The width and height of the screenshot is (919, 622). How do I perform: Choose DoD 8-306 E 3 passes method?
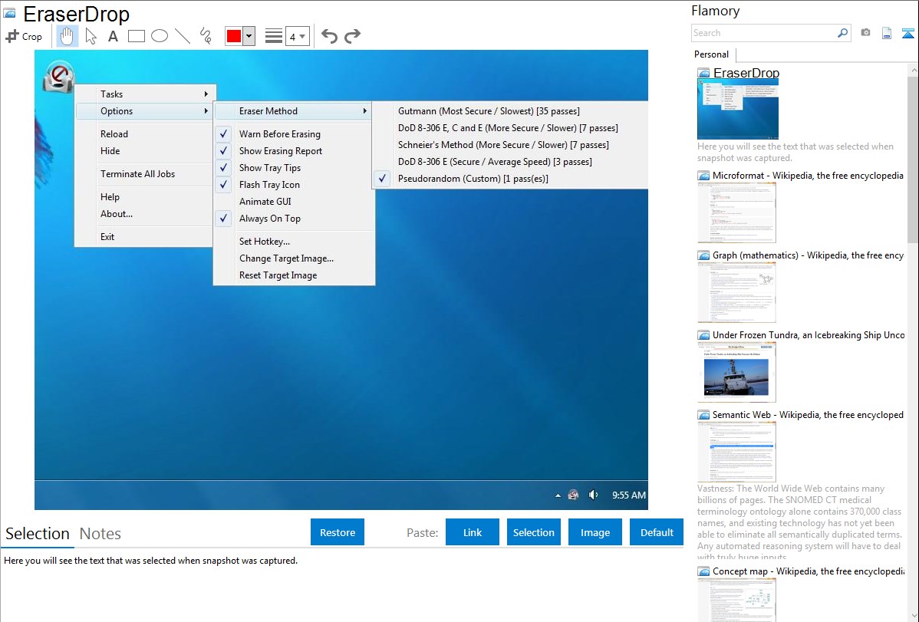510,162
